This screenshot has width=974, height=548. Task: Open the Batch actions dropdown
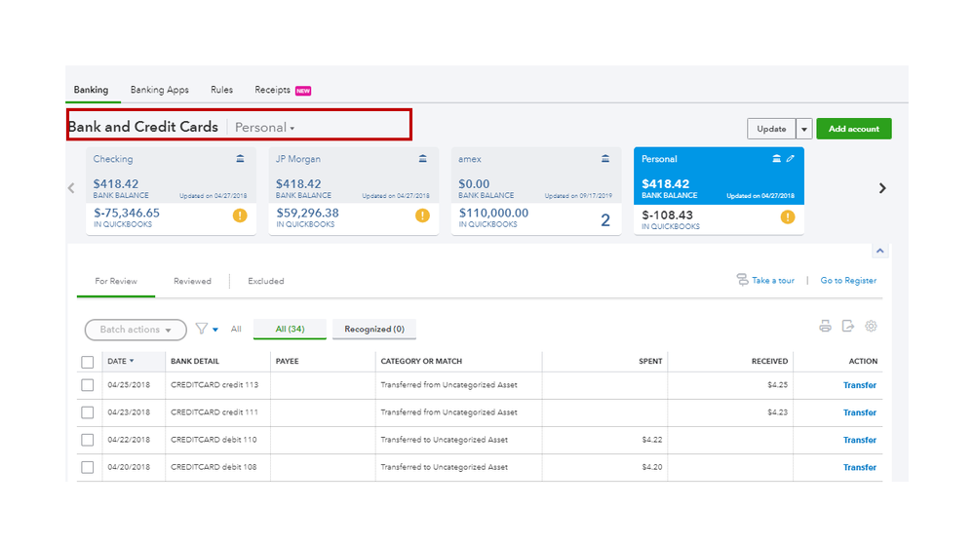point(136,330)
